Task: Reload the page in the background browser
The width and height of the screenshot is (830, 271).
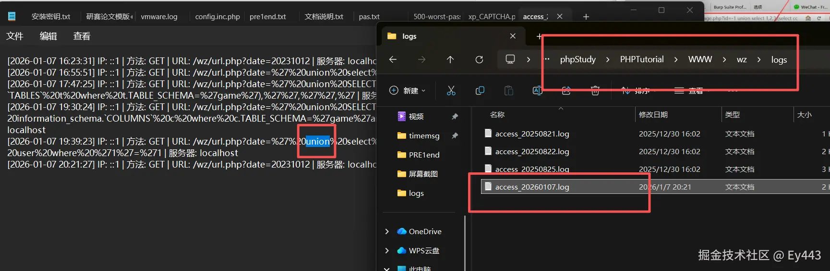Action: tap(819, 18)
